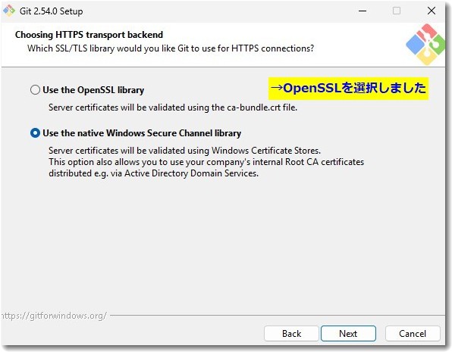Select the native Windows Secure Channel radio button

[x=35, y=133]
